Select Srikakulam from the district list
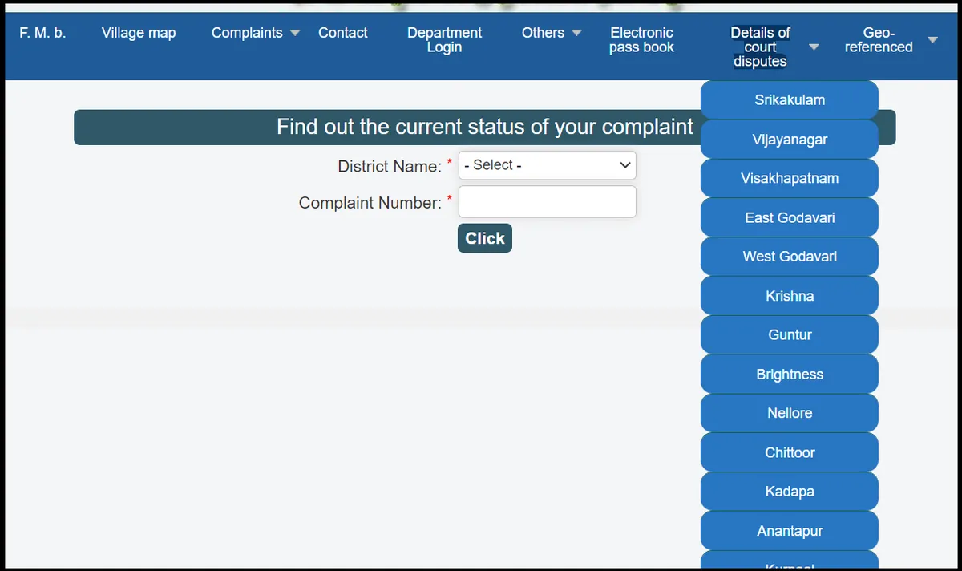Viewport: 962px width, 571px height. [x=790, y=100]
